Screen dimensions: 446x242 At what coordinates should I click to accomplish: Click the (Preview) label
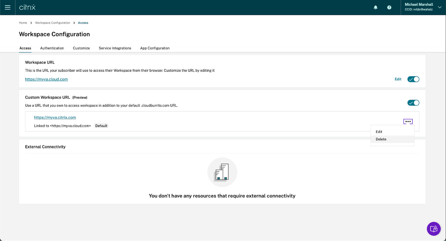tap(80, 98)
